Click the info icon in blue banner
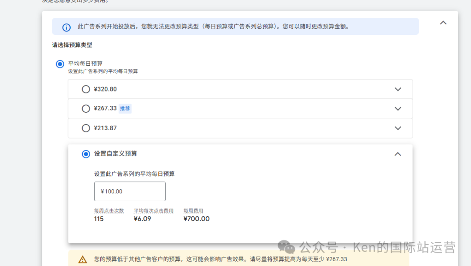The width and height of the screenshot is (471, 266). [66, 27]
